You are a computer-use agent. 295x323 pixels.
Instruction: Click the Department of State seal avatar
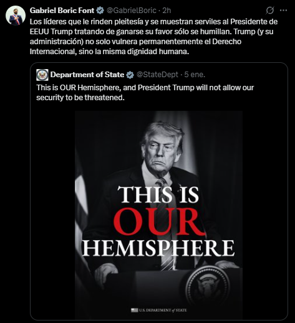tap(42, 75)
